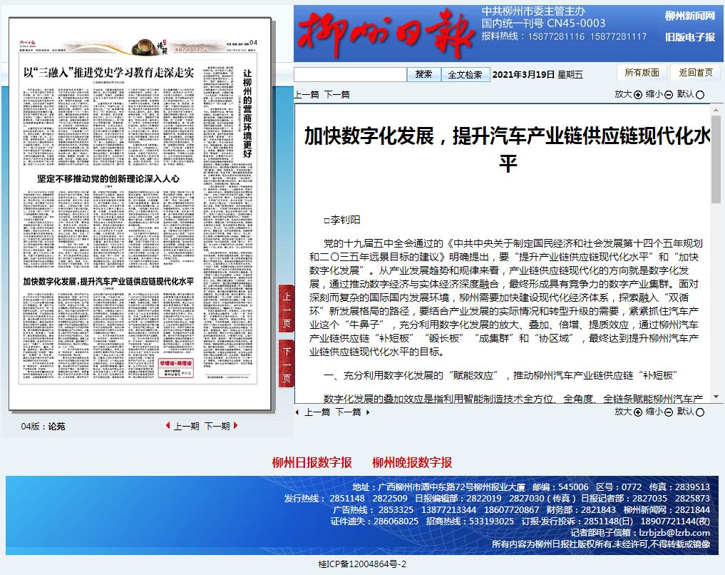Go to next article via bottom 下一篇
Viewport: 725px width, 575px height.
pyautogui.click(x=348, y=412)
